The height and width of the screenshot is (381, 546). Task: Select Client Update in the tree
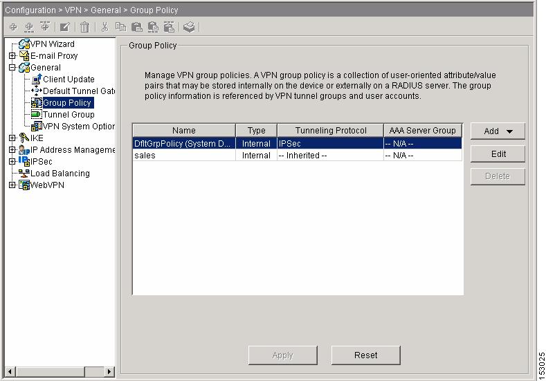[x=69, y=80]
